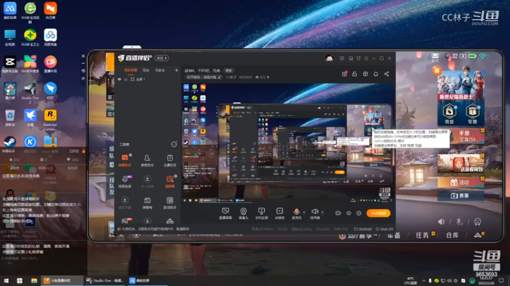Click the orange 关闭直播 button
This screenshot has width=510, height=286.
click(x=378, y=213)
